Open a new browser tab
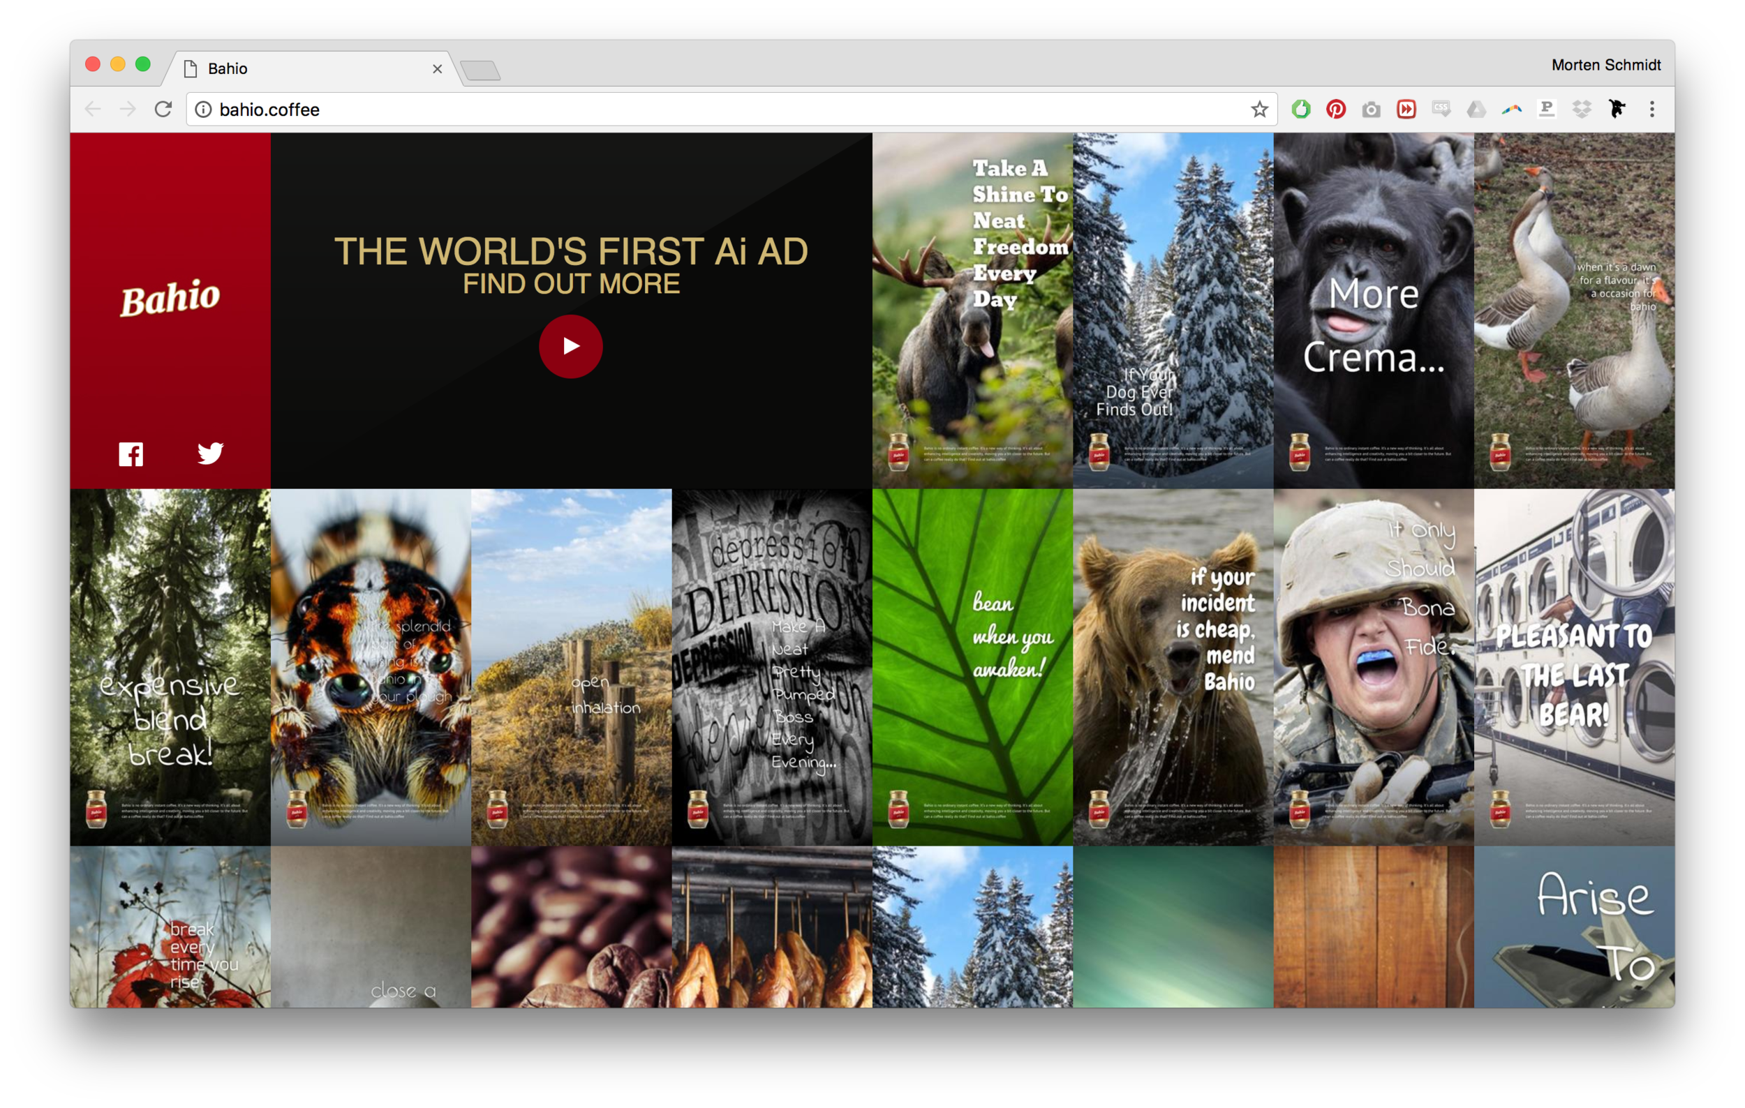 (480, 71)
